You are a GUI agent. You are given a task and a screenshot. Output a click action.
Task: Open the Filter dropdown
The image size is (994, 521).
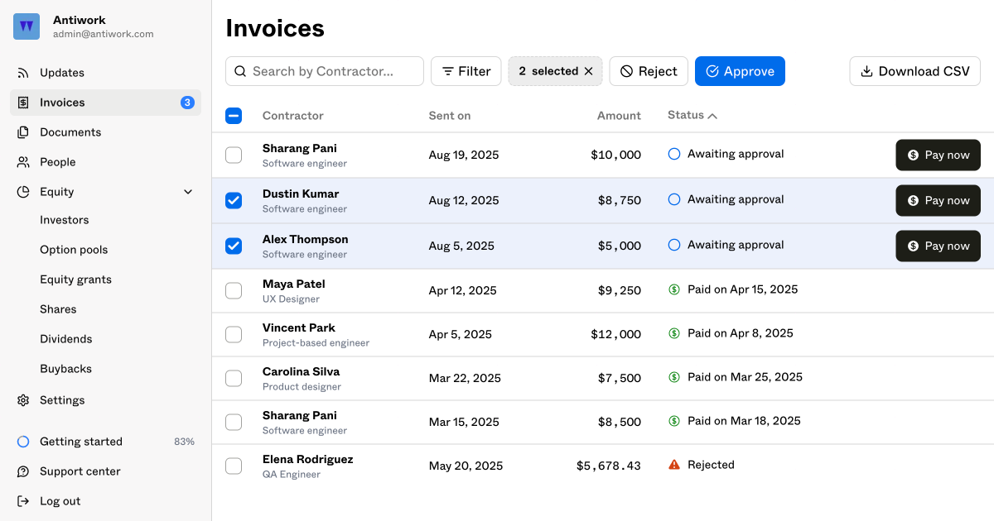coord(466,71)
